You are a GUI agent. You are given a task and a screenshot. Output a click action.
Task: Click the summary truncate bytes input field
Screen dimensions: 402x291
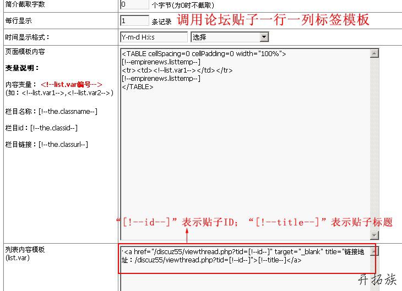tap(134, 4)
